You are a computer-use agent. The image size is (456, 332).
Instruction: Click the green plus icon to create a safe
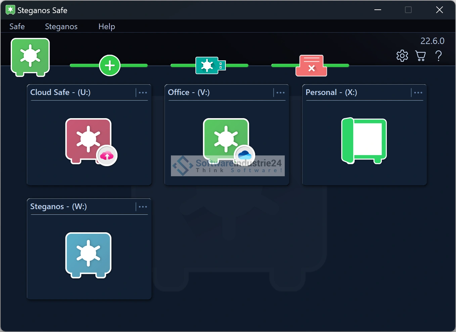110,65
